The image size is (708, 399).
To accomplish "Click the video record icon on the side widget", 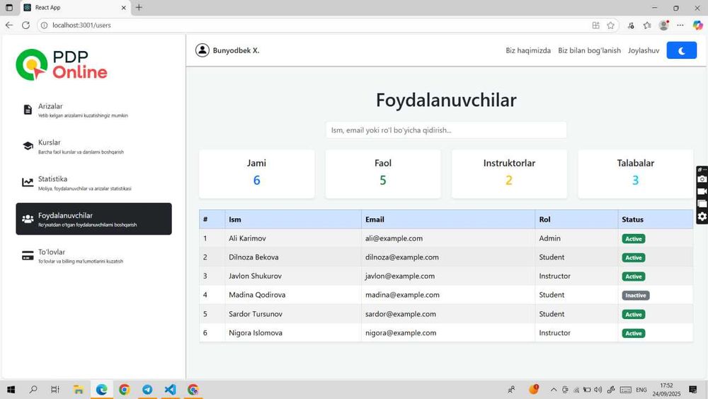I will coord(702,191).
